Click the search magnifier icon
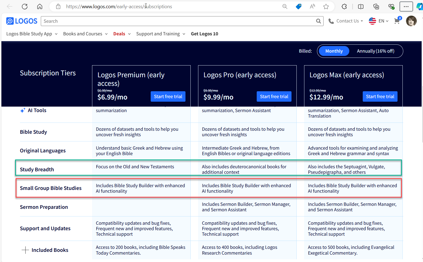 tap(318, 21)
